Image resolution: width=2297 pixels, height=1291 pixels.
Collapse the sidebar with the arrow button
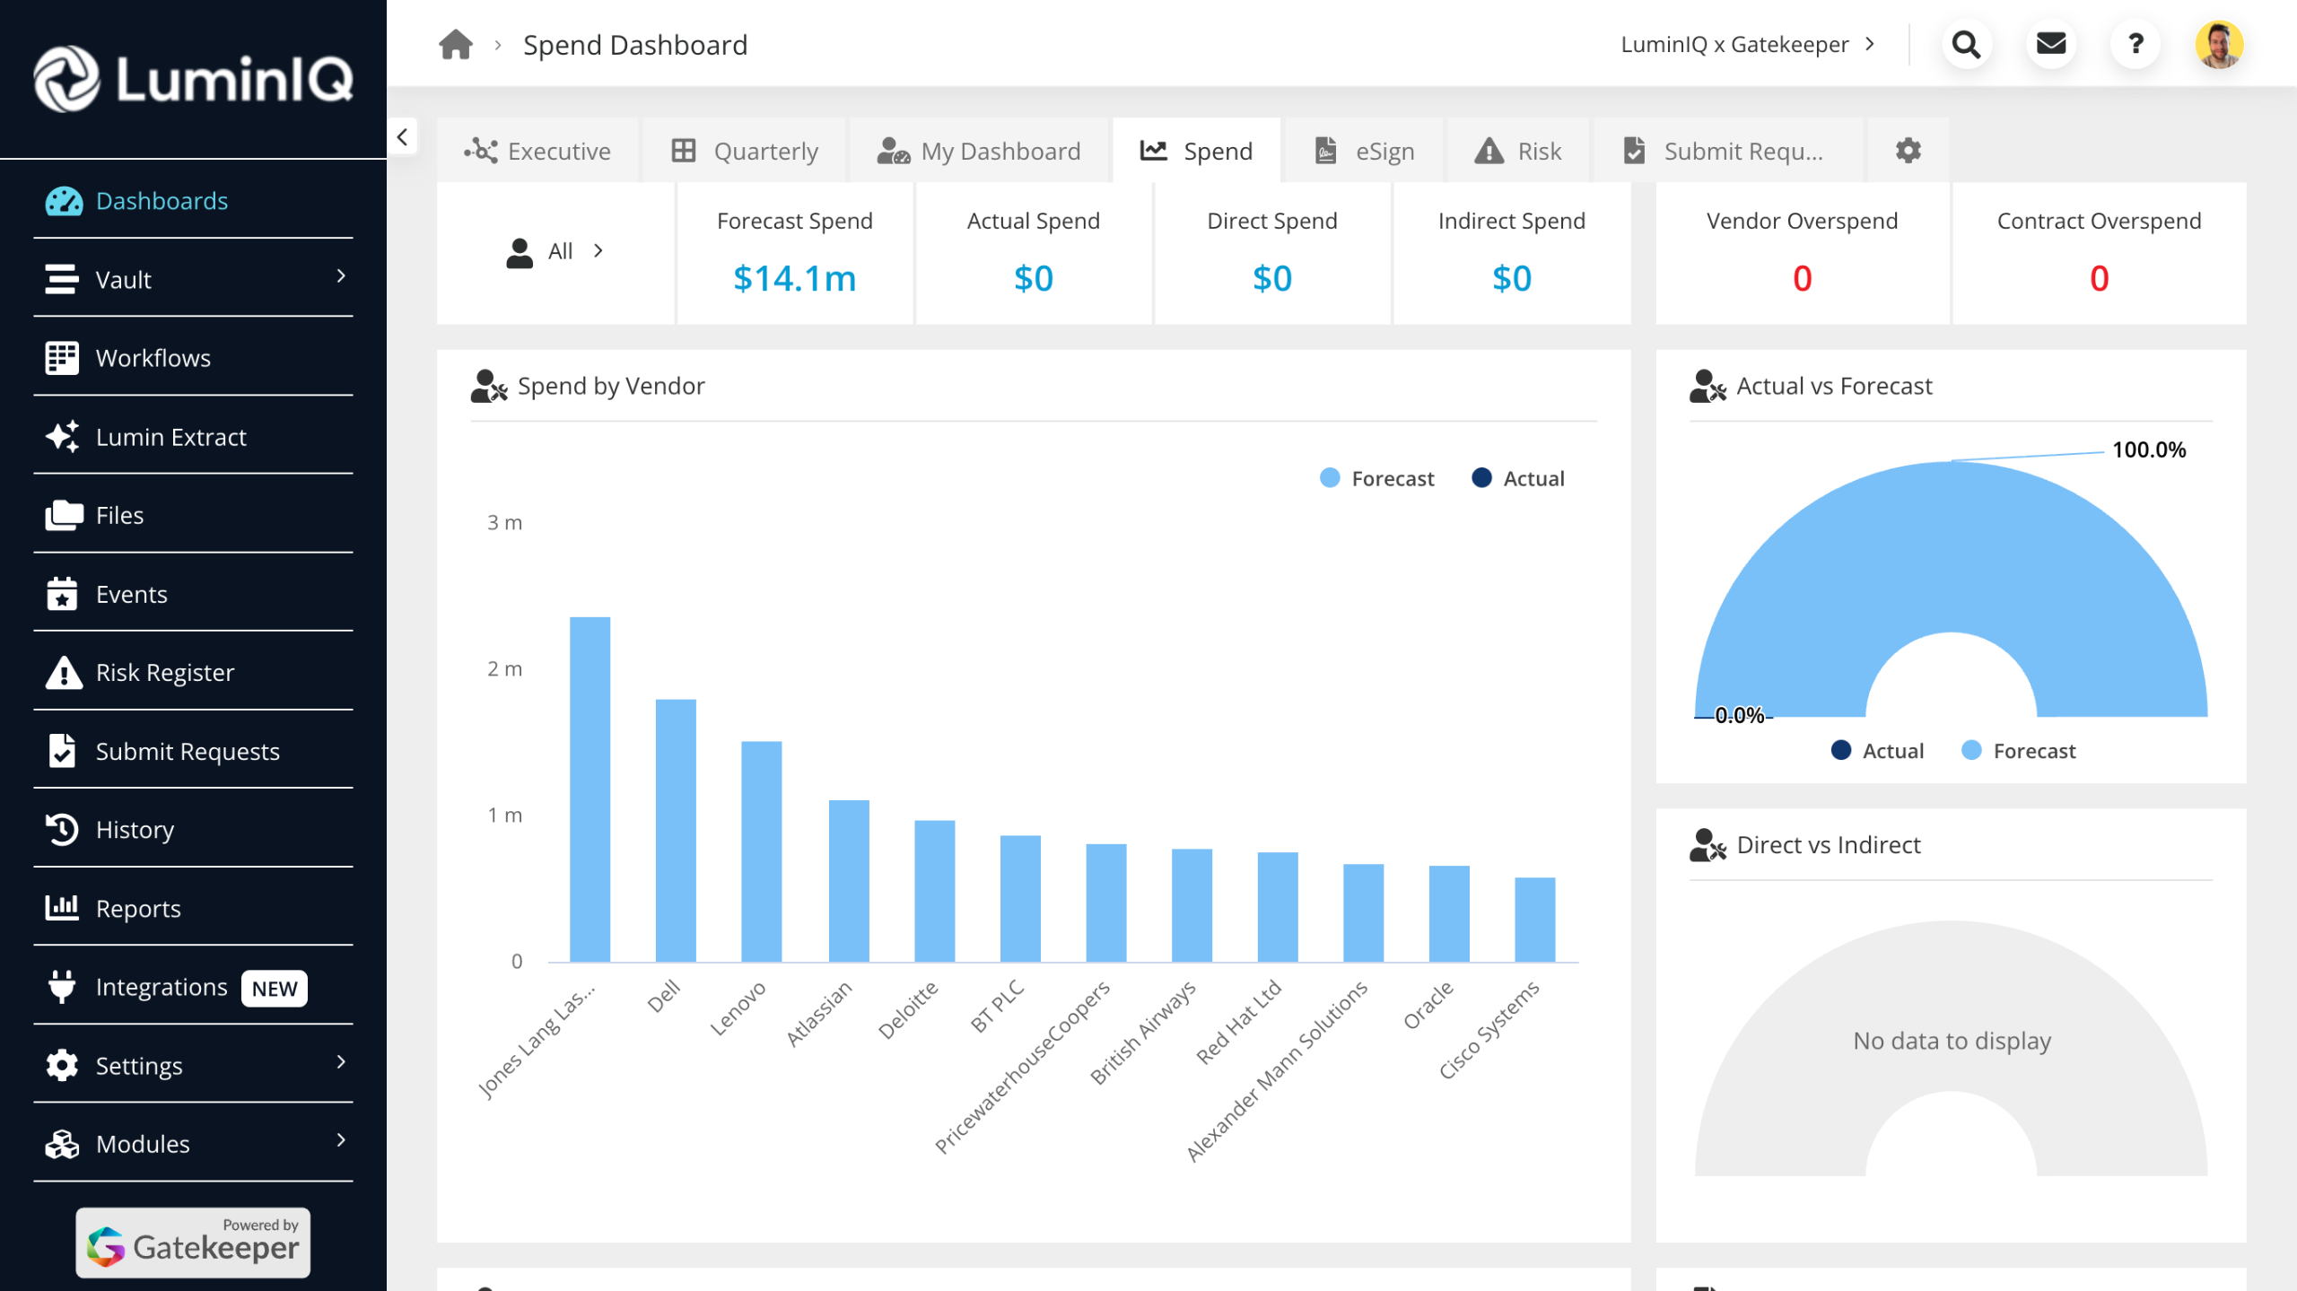point(402,137)
